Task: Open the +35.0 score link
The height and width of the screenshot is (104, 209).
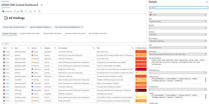Action: click(x=7, y=76)
